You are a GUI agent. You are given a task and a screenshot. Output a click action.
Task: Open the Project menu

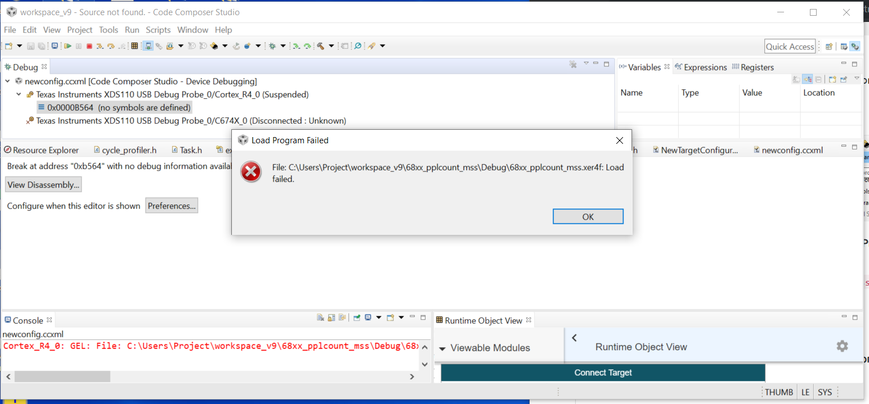pos(80,30)
